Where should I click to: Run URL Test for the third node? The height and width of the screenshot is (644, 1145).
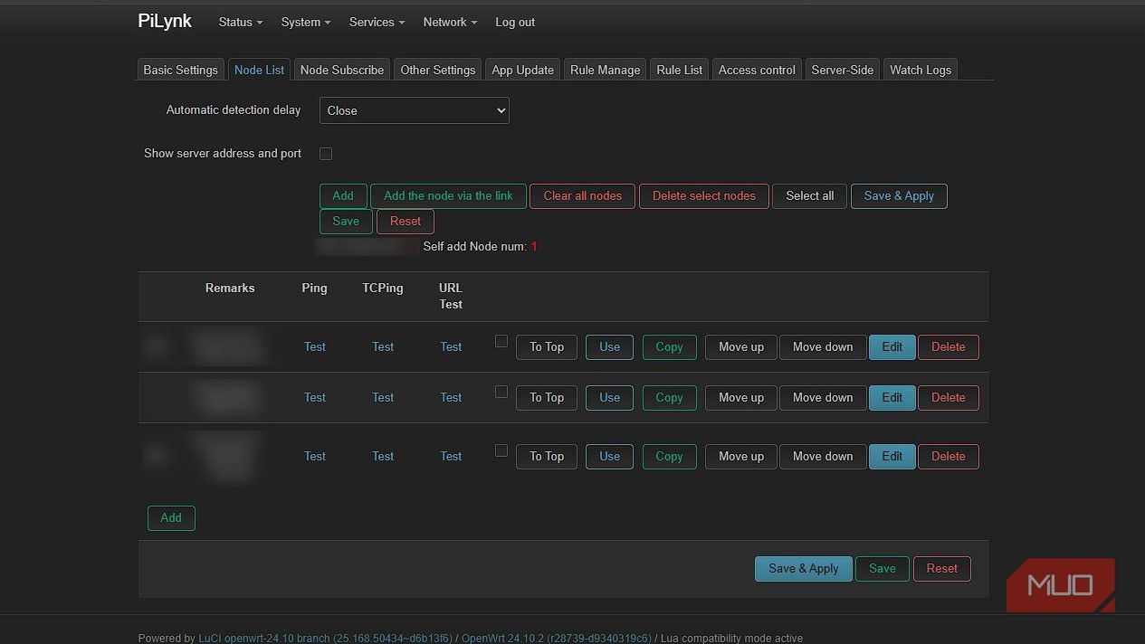coord(451,456)
